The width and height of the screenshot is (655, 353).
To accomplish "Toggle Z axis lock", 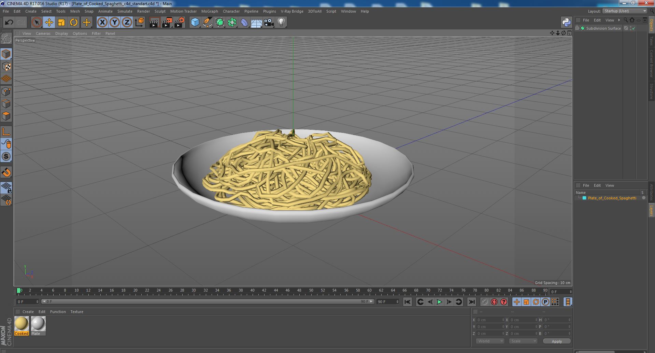I will pyautogui.click(x=127, y=23).
